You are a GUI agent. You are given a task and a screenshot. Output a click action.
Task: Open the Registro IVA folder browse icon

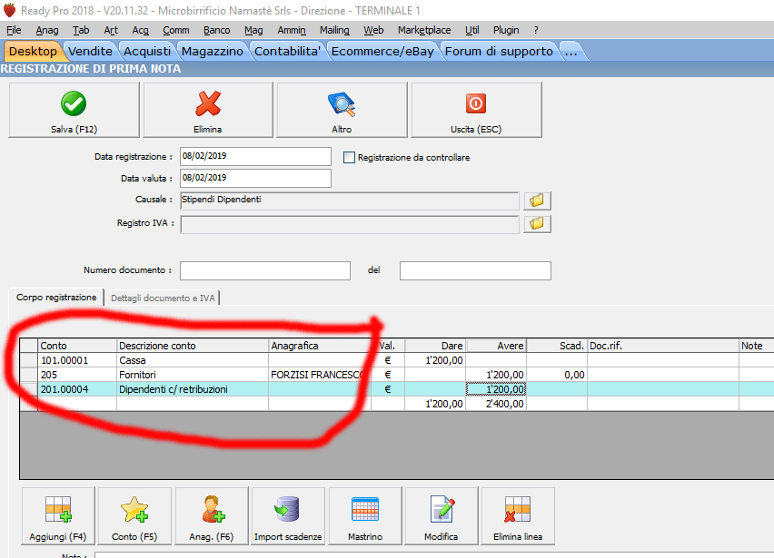pyautogui.click(x=537, y=224)
